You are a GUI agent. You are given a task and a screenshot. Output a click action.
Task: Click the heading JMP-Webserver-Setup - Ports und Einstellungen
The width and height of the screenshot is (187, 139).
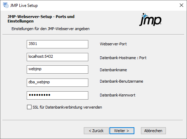tap(41, 19)
